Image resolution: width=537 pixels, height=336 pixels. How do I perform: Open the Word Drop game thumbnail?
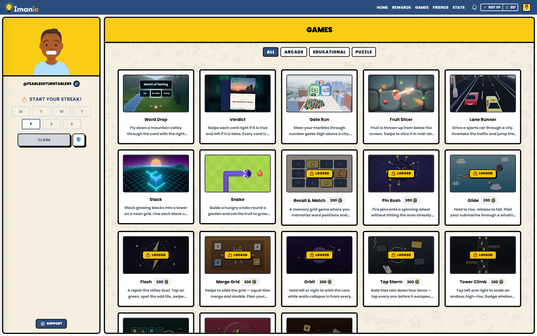(x=156, y=93)
